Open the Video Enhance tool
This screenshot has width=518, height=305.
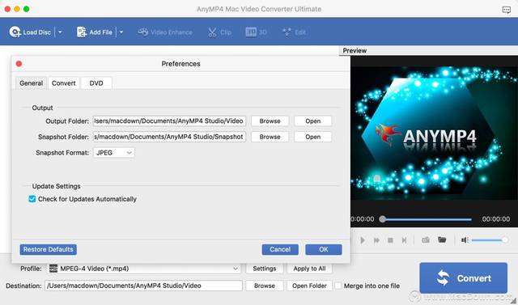click(x=165, y=32)
